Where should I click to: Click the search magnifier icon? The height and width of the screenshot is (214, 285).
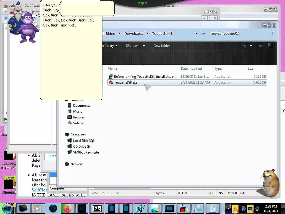[273, 33]
